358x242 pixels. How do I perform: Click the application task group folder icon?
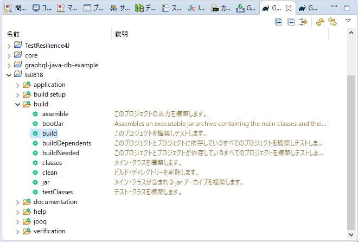point(27,85)
